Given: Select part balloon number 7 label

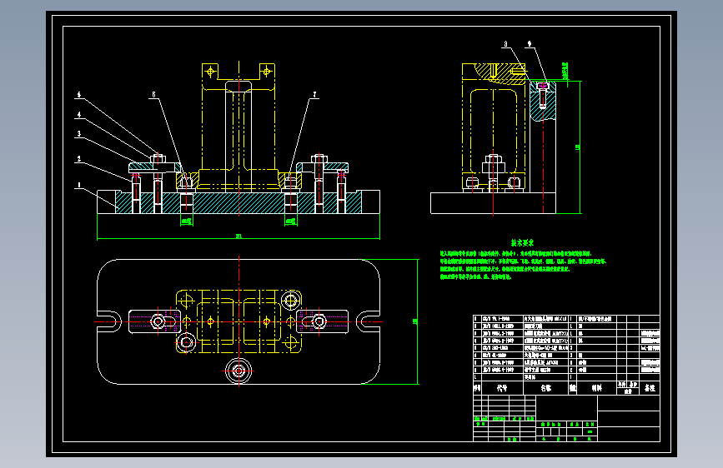Looking at the screenshot, I should (315, 94).
